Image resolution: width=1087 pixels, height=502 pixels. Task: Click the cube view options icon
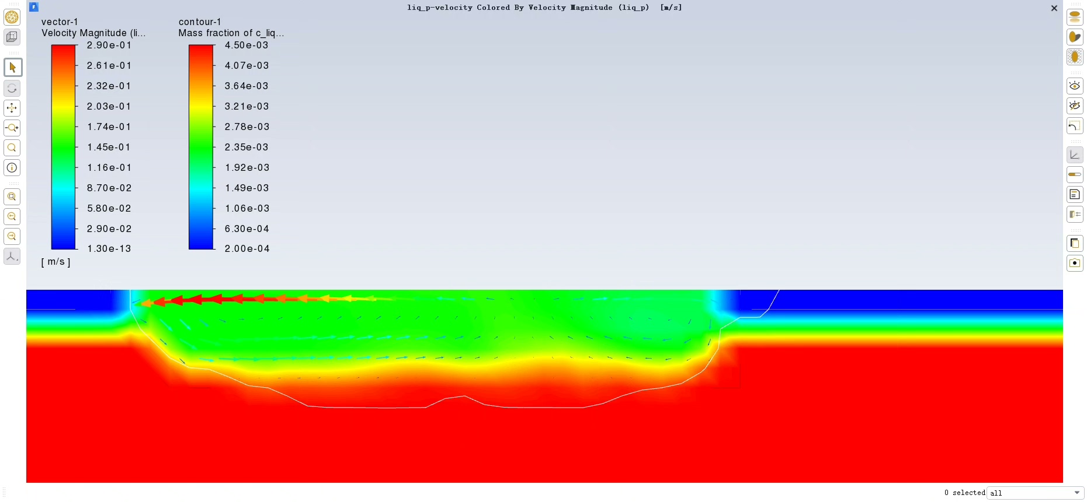(12, 37)
